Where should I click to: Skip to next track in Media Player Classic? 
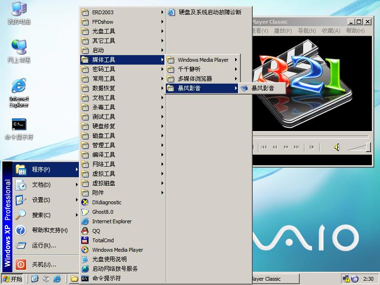[297, 147]
